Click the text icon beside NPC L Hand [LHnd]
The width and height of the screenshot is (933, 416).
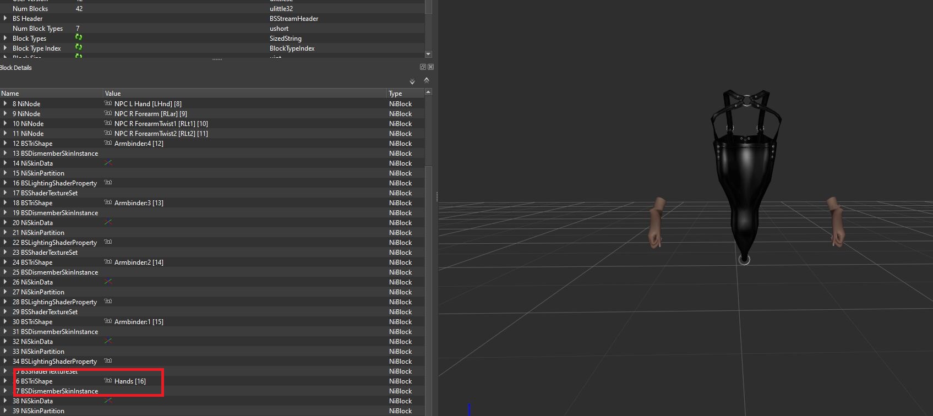pyautogui.click(x=108, y=103)
